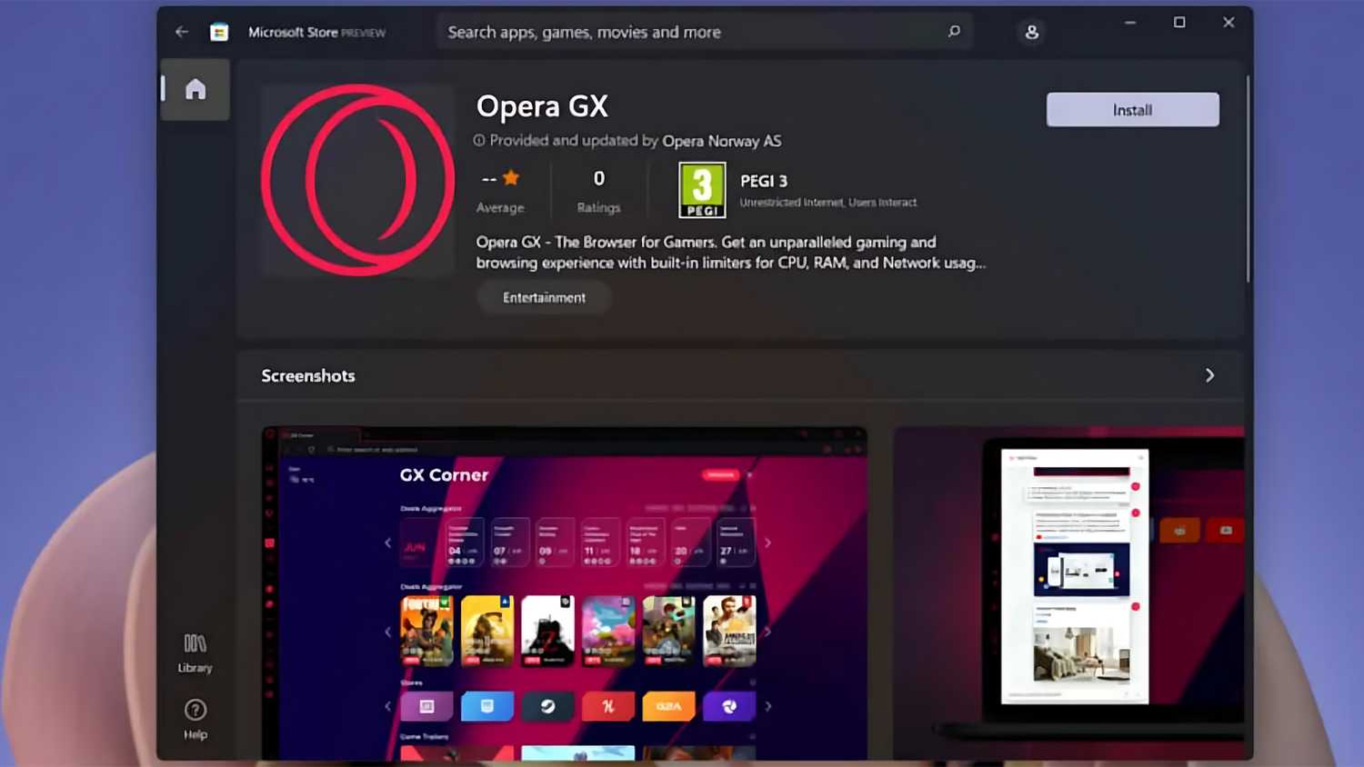Expand the Screenshots section chevron
This screenshot has height=767, width=1364.
1209,375
